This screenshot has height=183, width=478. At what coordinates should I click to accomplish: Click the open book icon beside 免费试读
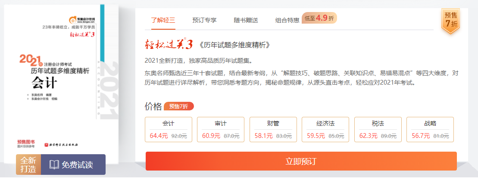[x=54, y=165]
